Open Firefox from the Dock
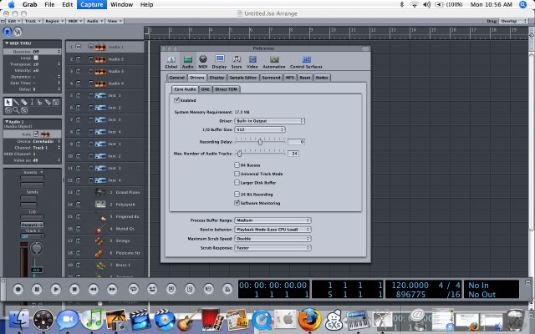The image size is (535, 334). pos(309,319)
